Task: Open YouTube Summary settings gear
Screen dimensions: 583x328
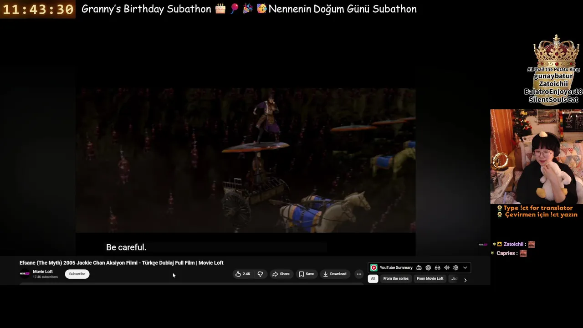Action: [x=456, y=268]
